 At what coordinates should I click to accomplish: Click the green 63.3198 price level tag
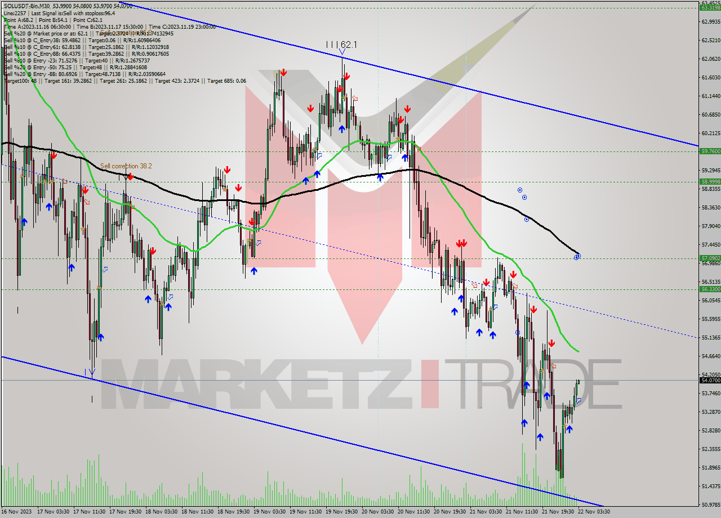(710, 7)
